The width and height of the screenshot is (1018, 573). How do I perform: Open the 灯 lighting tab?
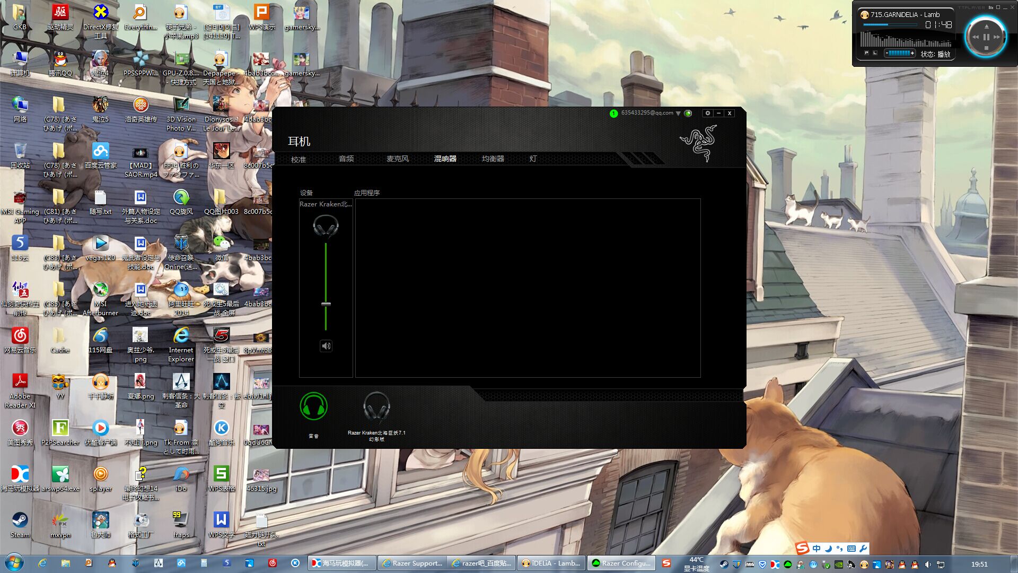pos(533,159)
